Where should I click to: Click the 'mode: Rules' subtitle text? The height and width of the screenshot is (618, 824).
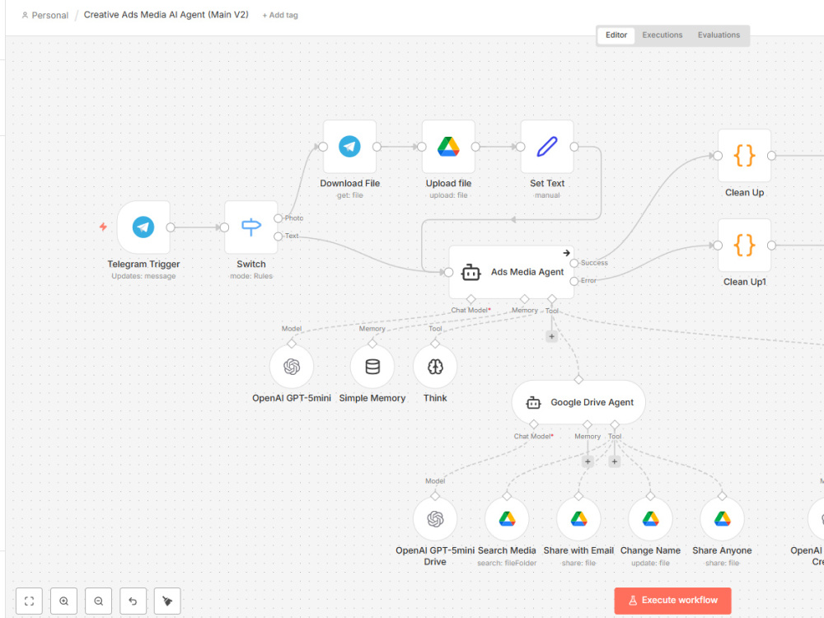[x=251, y=276]
